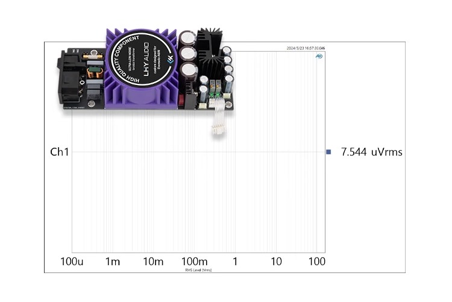Click the 10m axis tick label
This screenshot has height=302, width=452.
[x=153, y=262]
